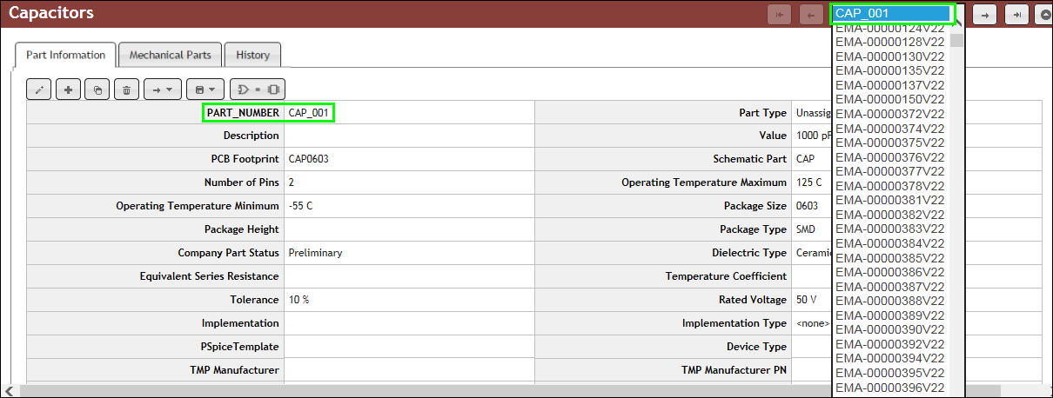This screenshot has width=1053, height=398.
Task: Choose EMA-00000383V22 from the dropdown list
Action: pos(890,229)
